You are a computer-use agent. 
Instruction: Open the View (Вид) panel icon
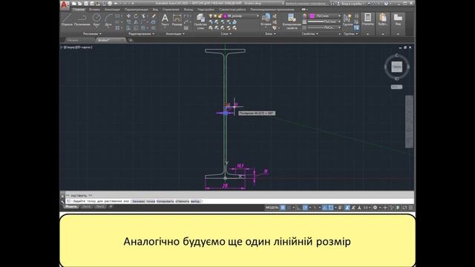pos(398,20)
